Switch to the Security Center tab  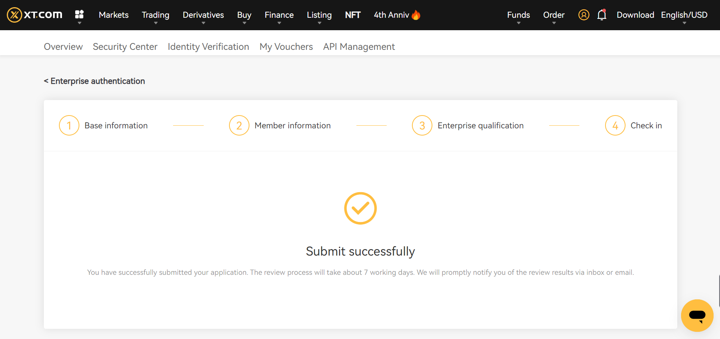coord(125,46)
